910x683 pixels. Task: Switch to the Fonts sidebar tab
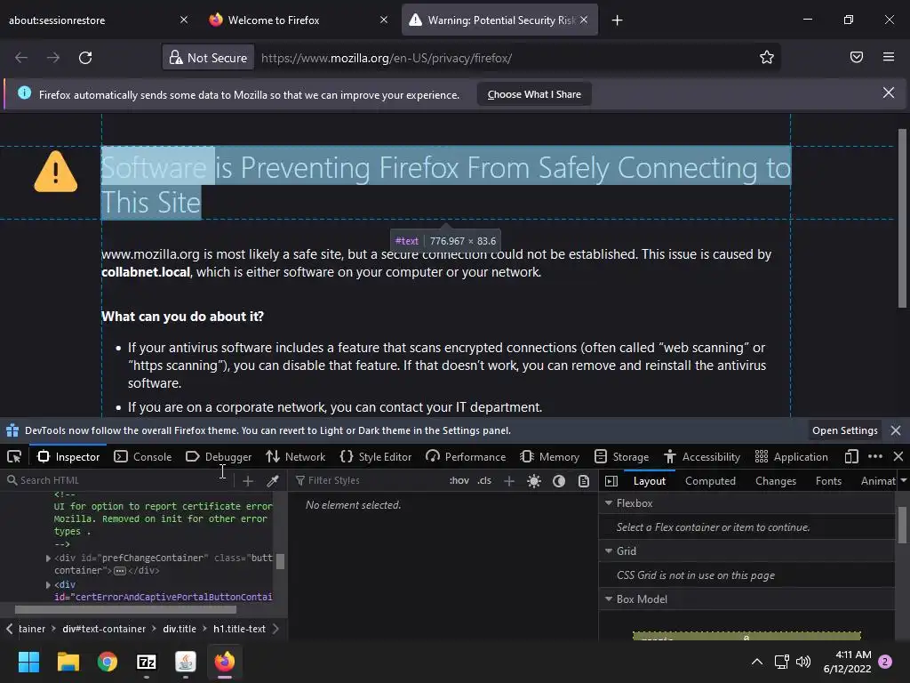[828, 481]
